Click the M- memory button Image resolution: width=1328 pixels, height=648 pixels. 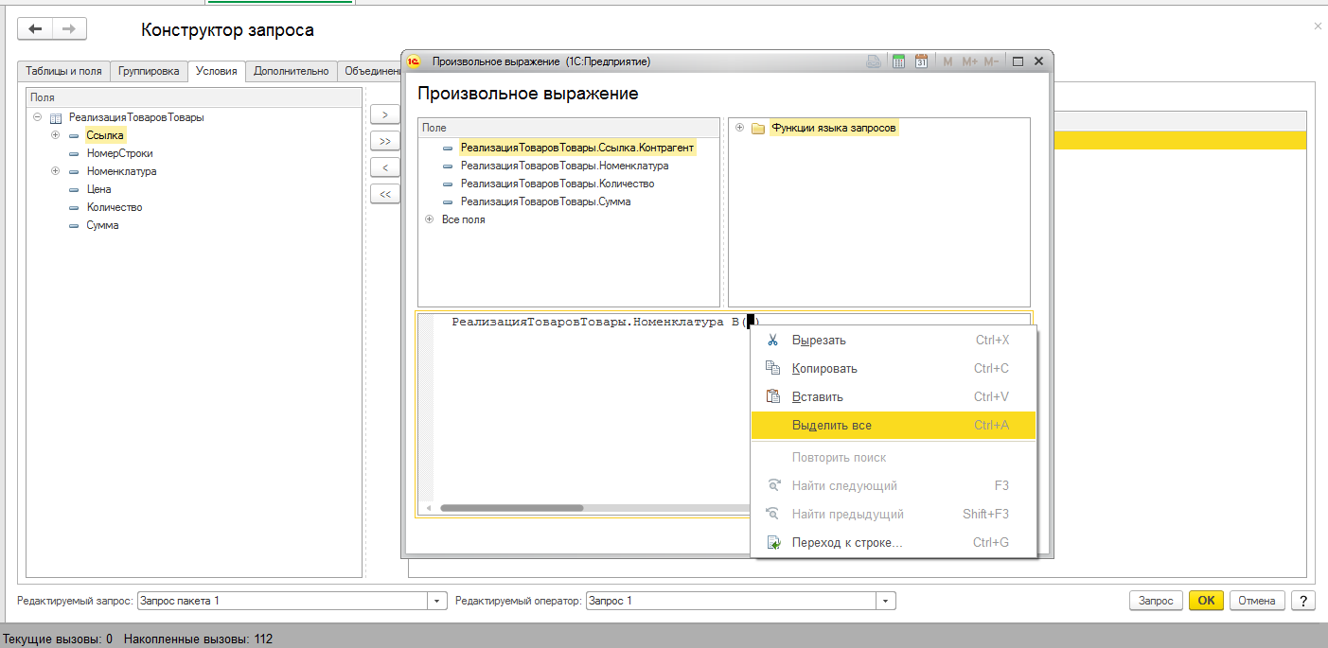[991, 61]
